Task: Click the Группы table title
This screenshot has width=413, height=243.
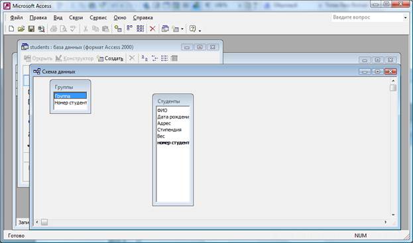Action: (64, 87)
